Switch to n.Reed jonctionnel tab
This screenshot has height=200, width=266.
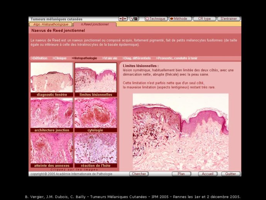tap(95, 24)
